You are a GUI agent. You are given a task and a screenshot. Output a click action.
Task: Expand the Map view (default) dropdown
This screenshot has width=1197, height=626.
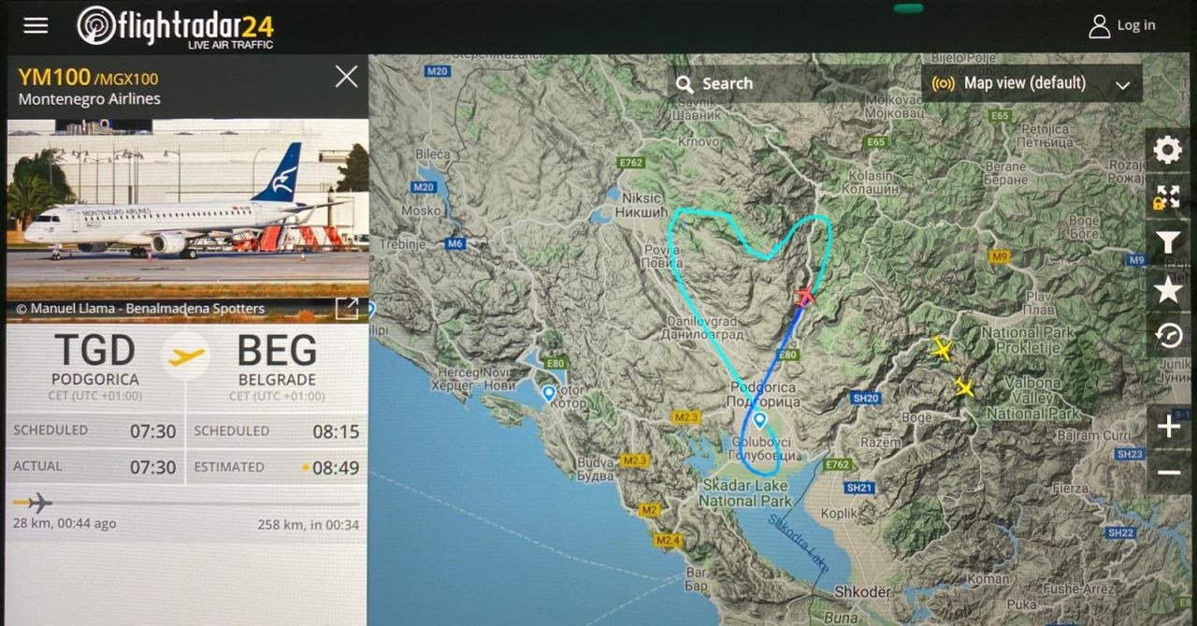click(1032, 83)
